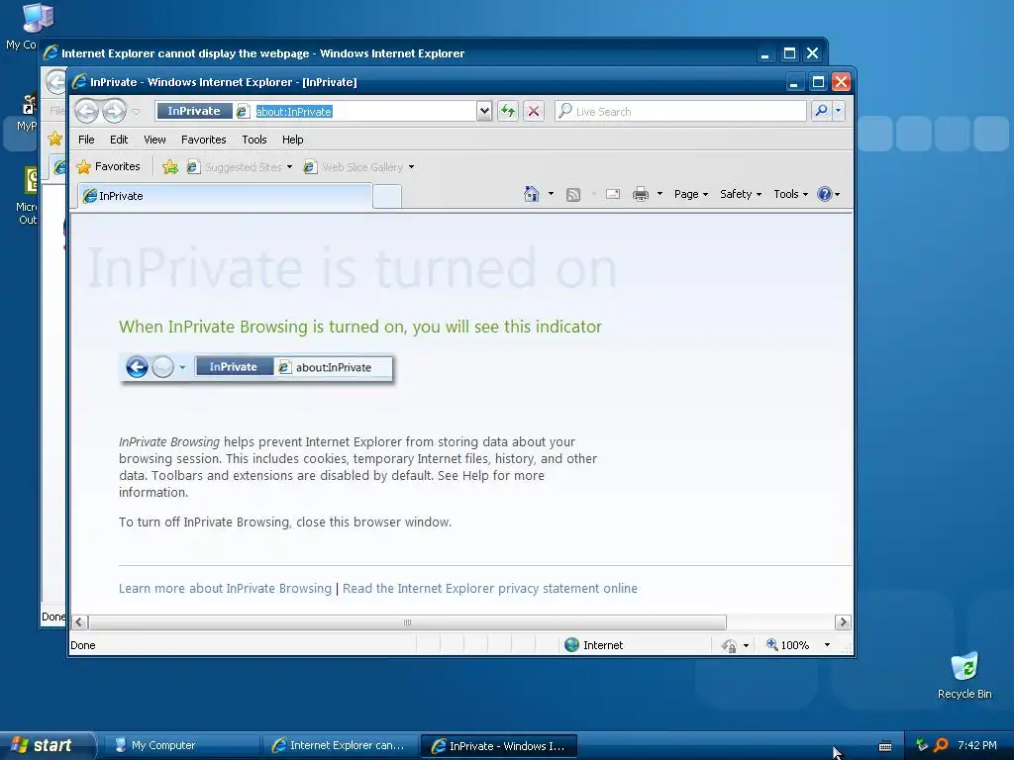Click Add to Favorites Bar star icon
This screenshot has width=1014, height=760.
[x=170, y=167]
